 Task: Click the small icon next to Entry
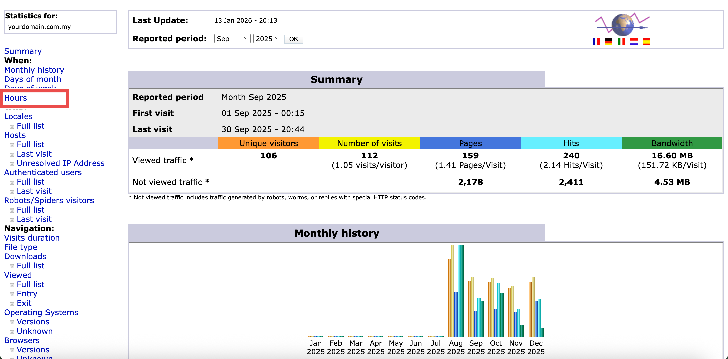[x=12, y=294]
